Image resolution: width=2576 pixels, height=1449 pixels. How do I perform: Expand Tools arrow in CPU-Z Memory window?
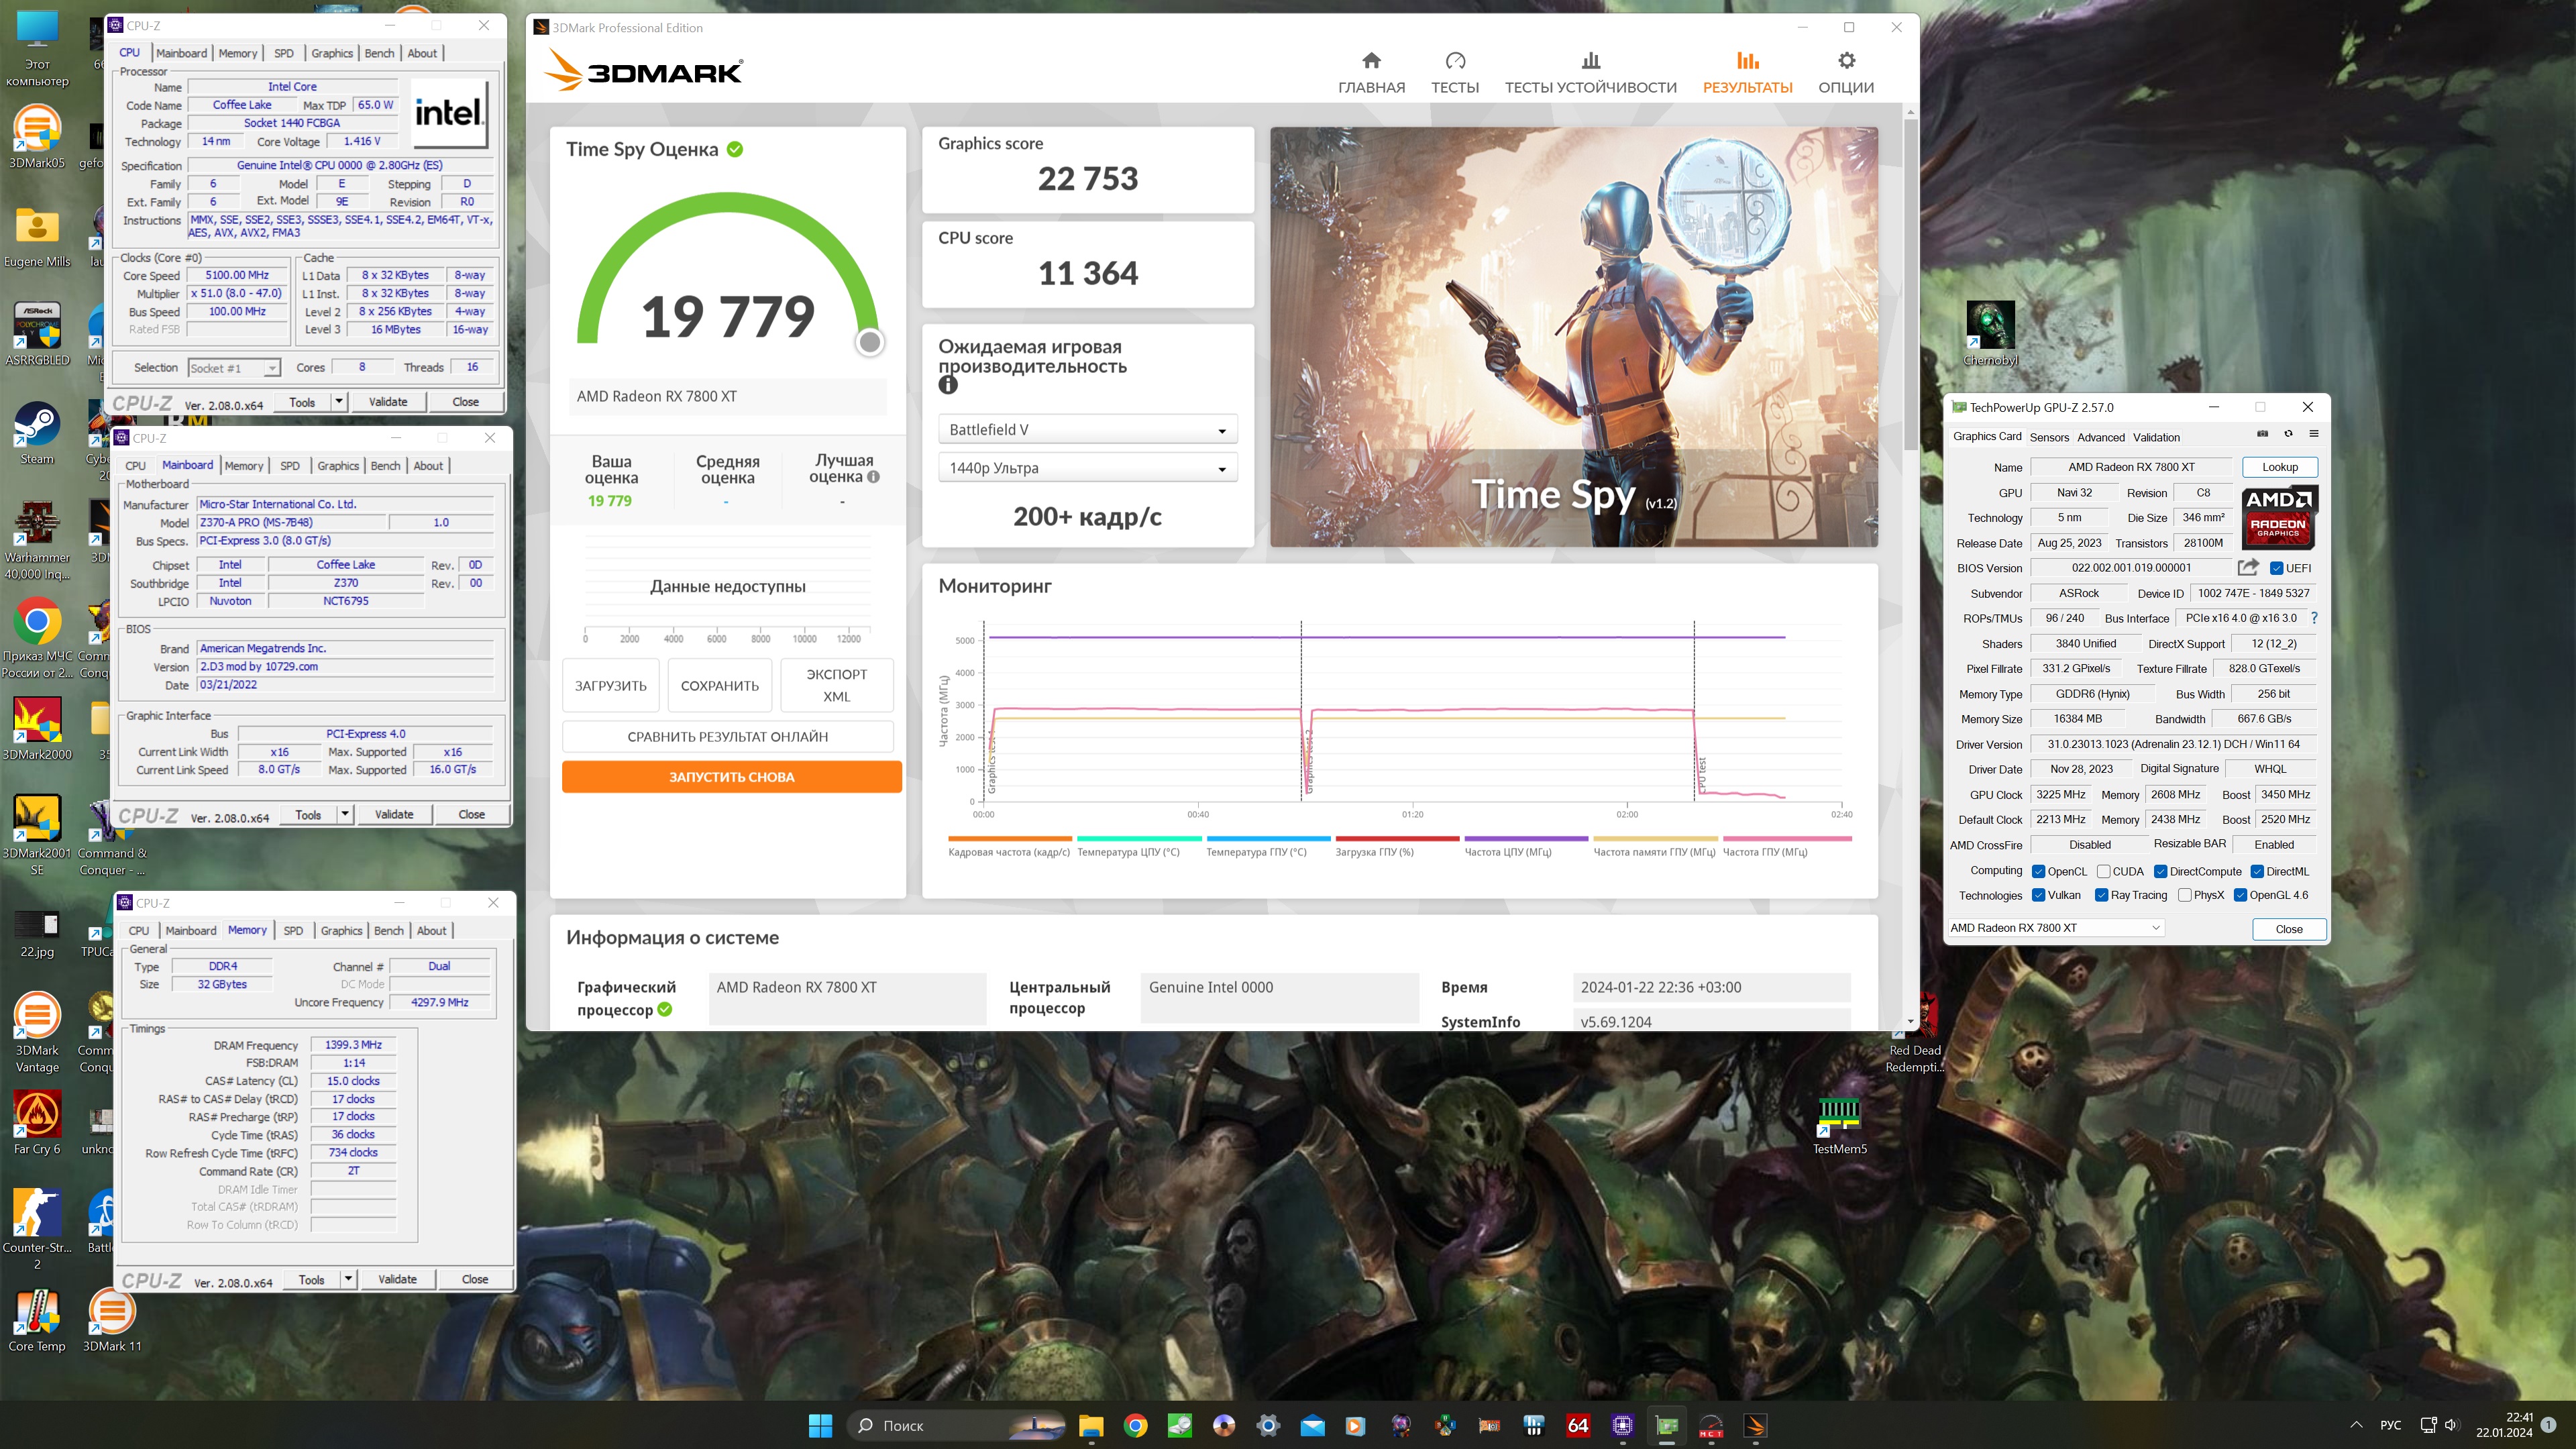[348, 1279]
